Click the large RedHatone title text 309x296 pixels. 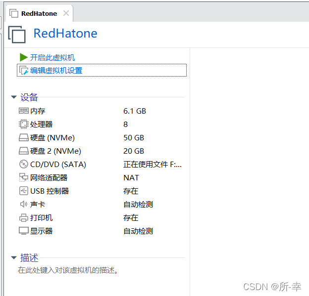[x=65, y=33]
